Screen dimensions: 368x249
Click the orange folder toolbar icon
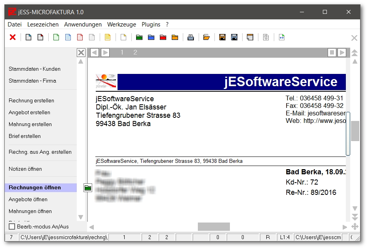175,37
